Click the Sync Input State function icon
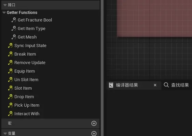 pyautogui.click(x=11, y=45)
